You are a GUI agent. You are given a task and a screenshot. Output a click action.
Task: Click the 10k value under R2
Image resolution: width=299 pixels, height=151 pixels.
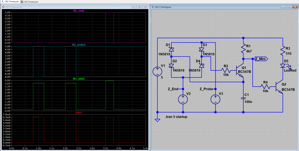pos(226,75)
